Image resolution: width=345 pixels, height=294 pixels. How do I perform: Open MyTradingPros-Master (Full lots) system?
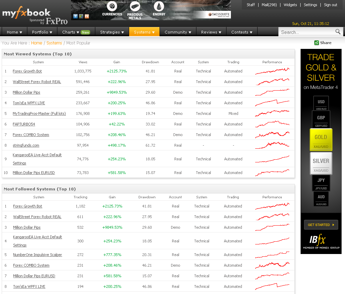tap(39, 113)
